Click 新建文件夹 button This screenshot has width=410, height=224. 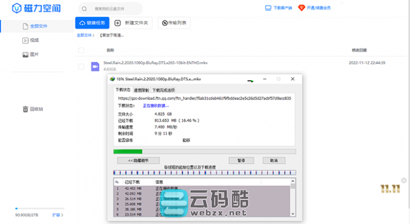coord(131,23)
